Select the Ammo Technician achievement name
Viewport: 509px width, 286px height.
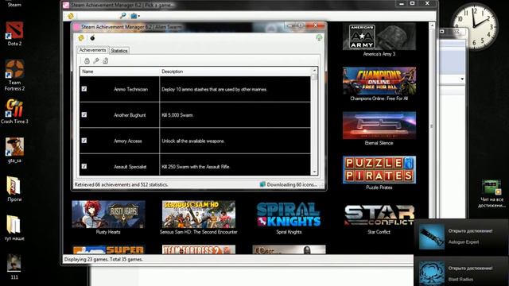(x=130, y=89)
